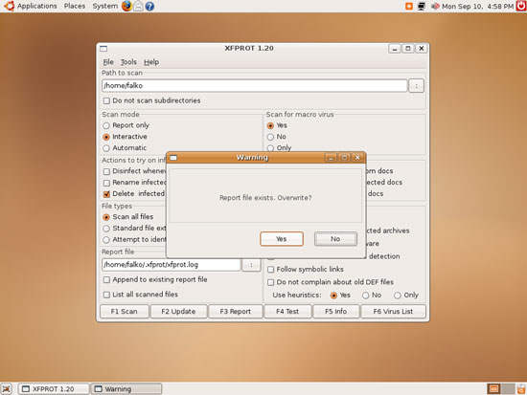This screenshot has height=395, width=527.
Task: Open the System menu in the top panel
Action: (x=104, y=6)
